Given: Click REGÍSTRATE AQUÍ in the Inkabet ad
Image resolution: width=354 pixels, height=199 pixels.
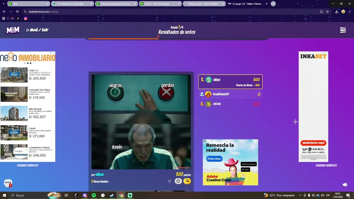Looking at the screenshot, I should click(x=313, y=143).
